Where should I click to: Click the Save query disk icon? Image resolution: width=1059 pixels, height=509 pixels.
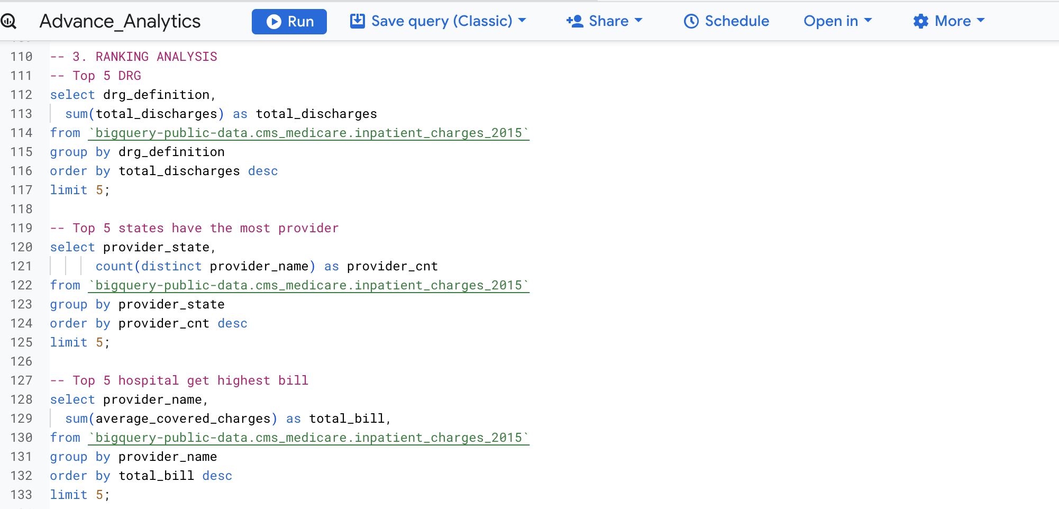pos(358,21)
